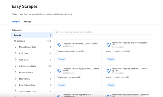This screenshot has width=163, height=97.
Task: Expand the Social Media Data chevron
Action: (16, 91)
